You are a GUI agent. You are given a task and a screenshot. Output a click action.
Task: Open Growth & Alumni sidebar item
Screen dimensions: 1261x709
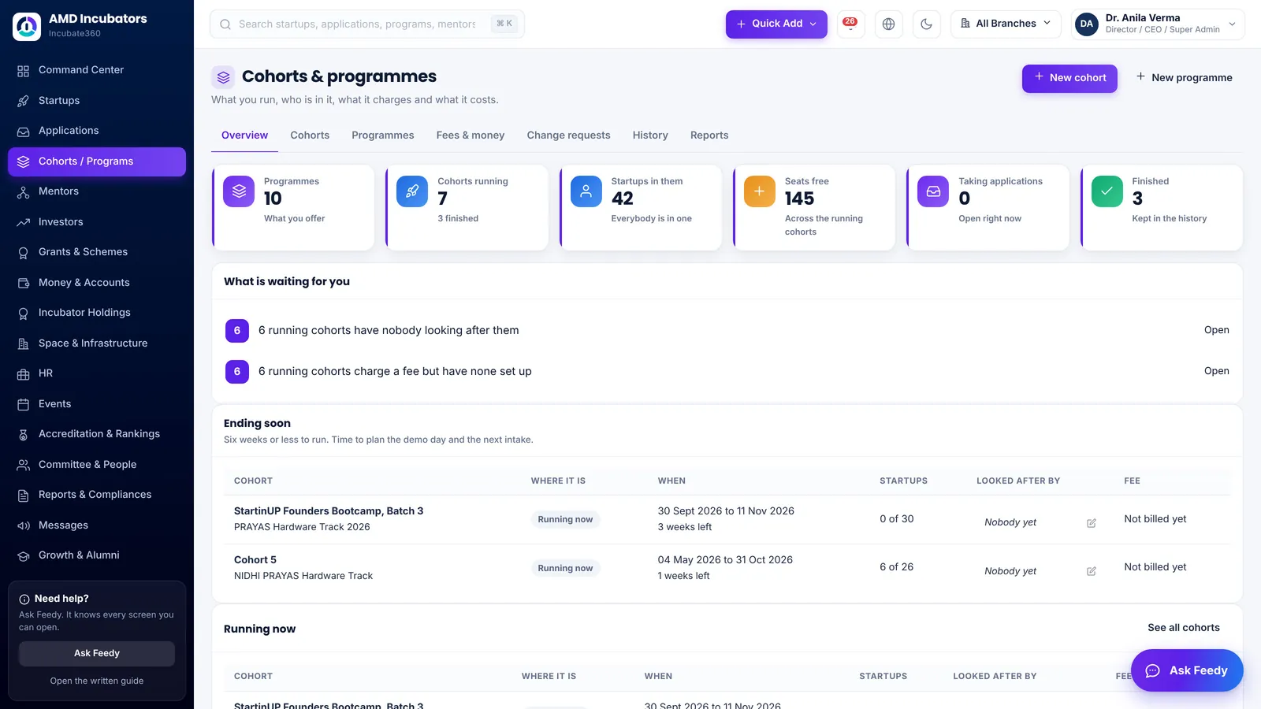click(97, 555)
